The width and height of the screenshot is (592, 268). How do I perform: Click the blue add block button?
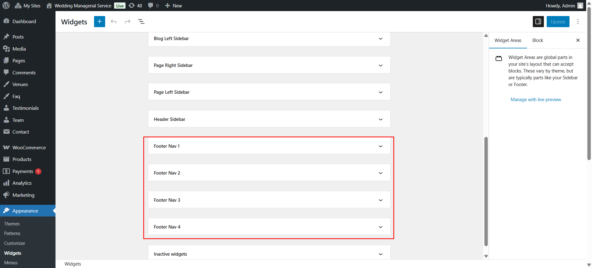click(x=100, y=22)
